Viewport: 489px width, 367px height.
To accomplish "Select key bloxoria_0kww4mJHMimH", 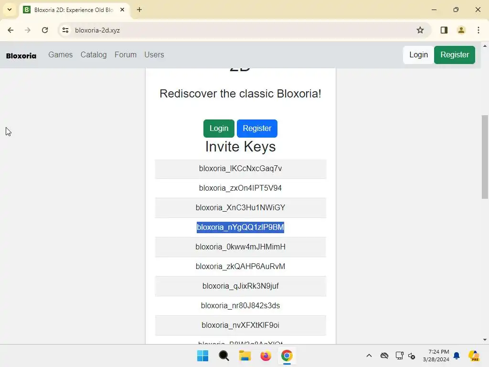I will pos(241,247).
